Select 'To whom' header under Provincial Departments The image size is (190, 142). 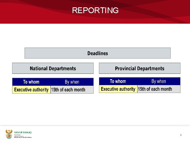coord(118,81)
